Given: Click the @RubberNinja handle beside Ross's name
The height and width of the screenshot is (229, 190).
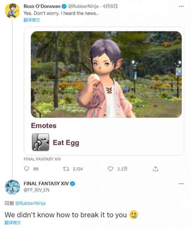Looking at the screenshot, I should click(x=83, y=6).
